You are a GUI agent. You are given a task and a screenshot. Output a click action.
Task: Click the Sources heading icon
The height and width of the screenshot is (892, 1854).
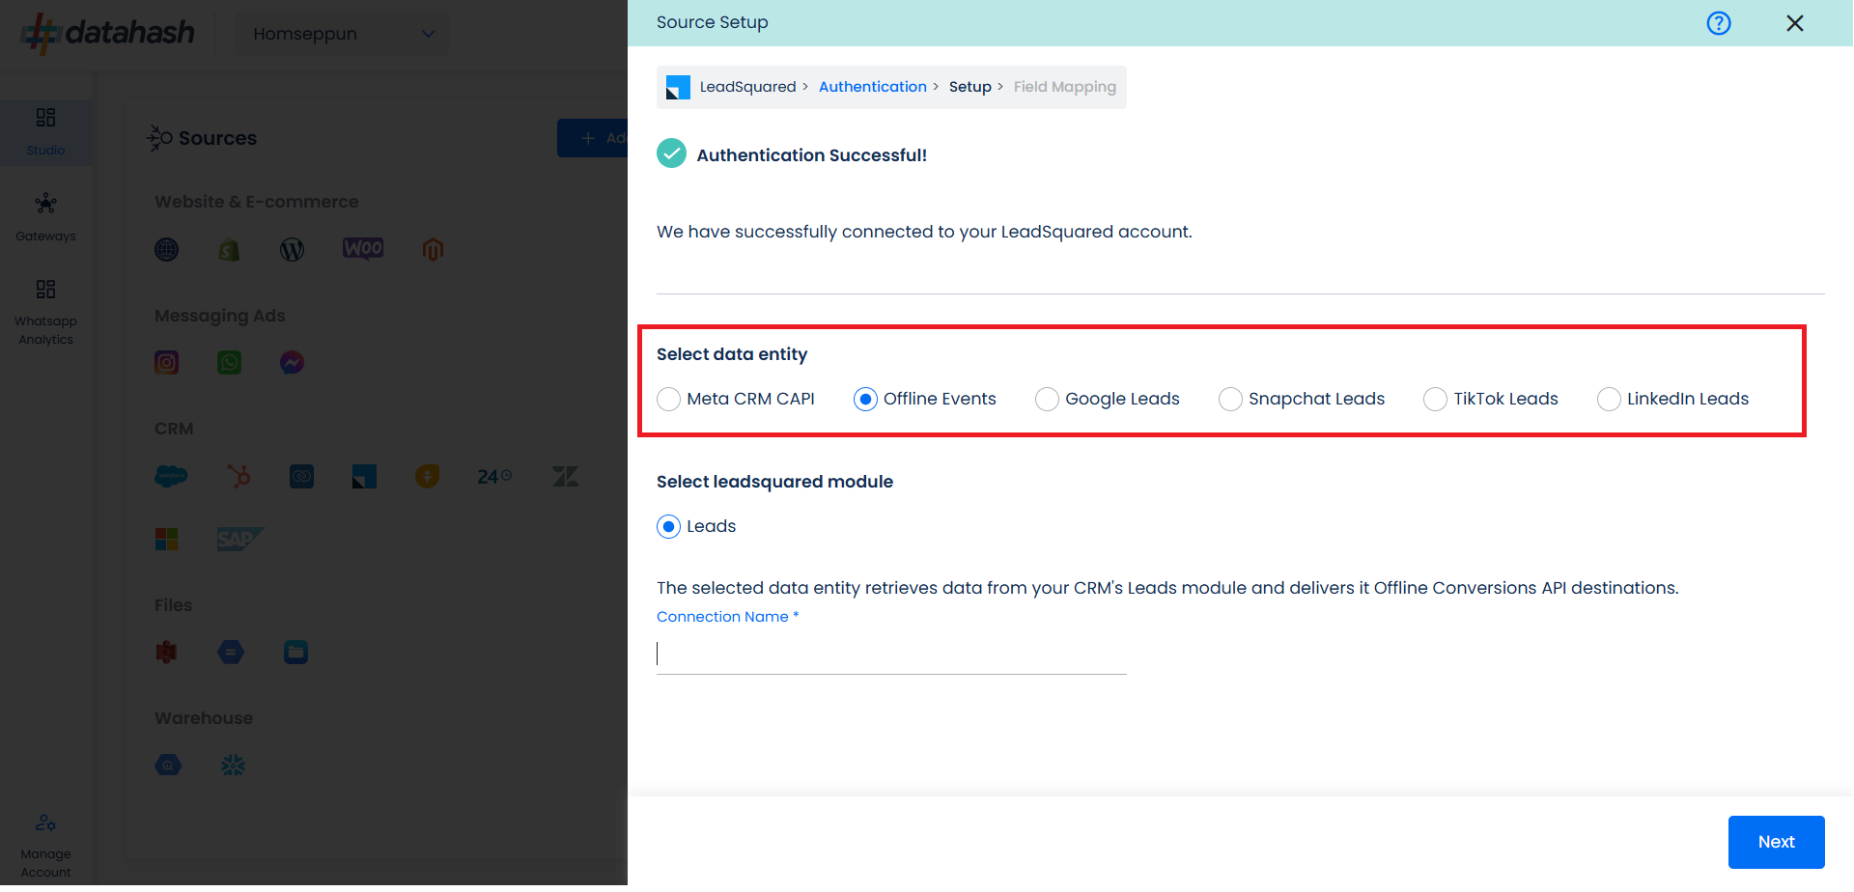tap(159, 138)
